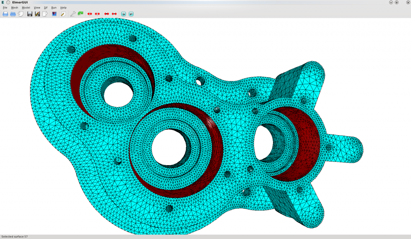
Task: Click the Open file folder icon
Action: pos(5,14)
